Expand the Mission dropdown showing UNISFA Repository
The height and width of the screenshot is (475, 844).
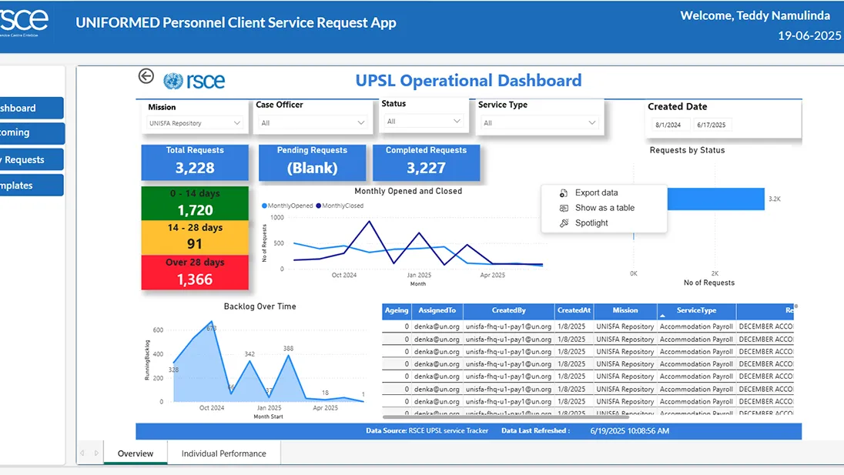click(195, 123)
